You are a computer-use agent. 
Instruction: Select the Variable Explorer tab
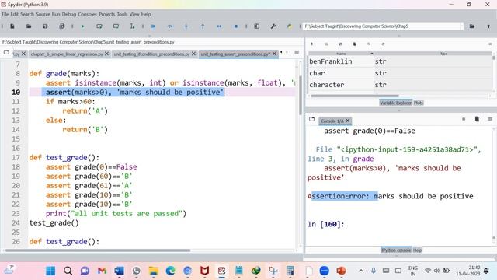point(395,103)
